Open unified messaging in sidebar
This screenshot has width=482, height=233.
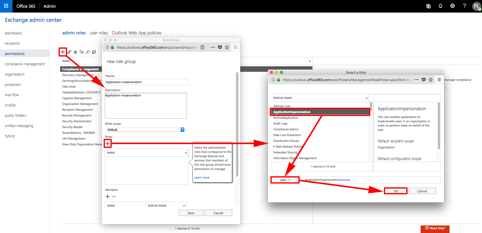[x=19, y=126]
